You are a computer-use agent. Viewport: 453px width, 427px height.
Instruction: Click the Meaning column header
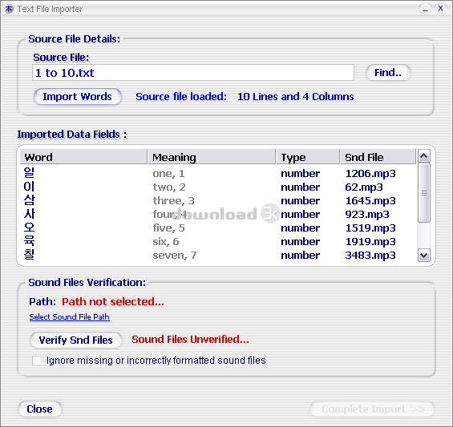coord(212,157)
